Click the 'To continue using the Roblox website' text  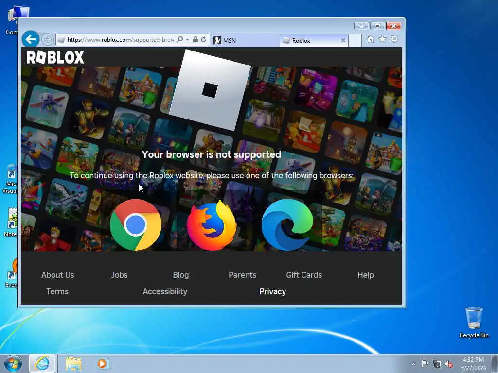137,175
